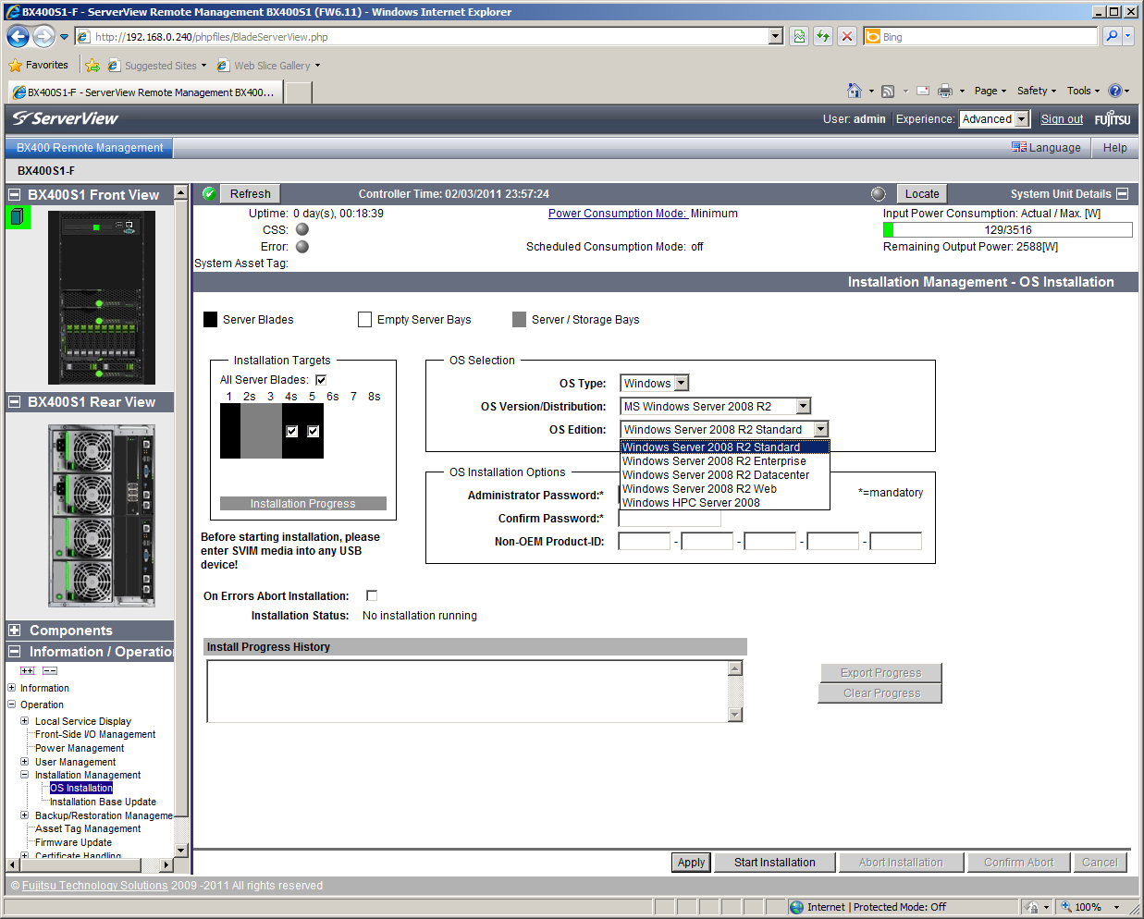Click the OS Edition dropdown arrow
The image size is (1144, 919).
pos(820,429)
